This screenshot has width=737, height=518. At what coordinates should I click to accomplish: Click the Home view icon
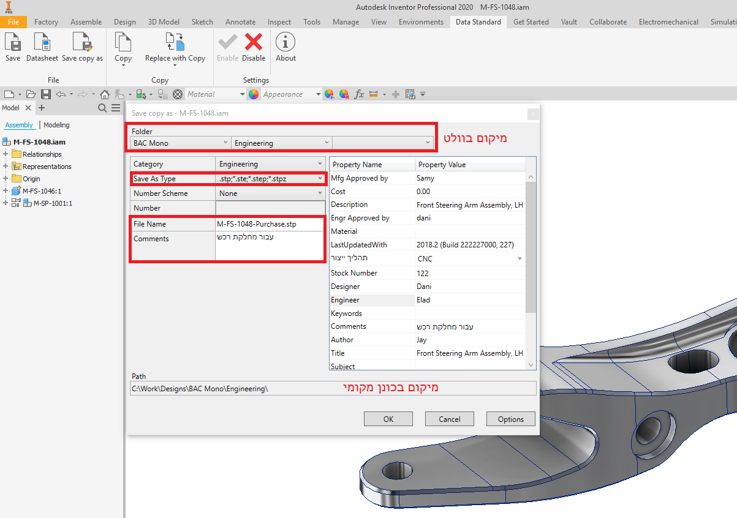pyautogui.click(x=105, y=94)
